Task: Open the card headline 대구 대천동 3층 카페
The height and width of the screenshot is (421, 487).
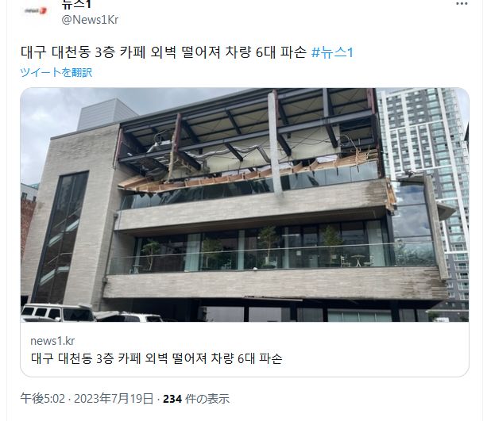Action: [x=157, y=358]
